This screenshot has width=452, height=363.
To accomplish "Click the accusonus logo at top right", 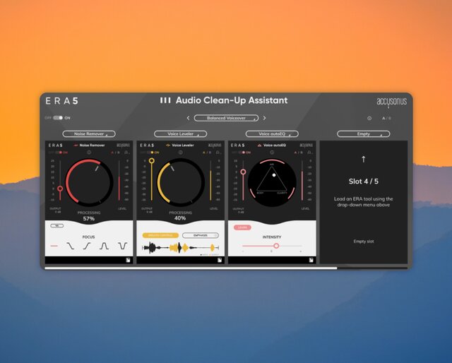I will click(391, 102).
